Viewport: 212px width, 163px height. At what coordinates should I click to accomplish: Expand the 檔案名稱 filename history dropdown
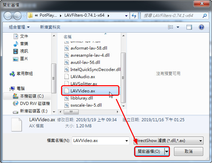pos(127,141)
